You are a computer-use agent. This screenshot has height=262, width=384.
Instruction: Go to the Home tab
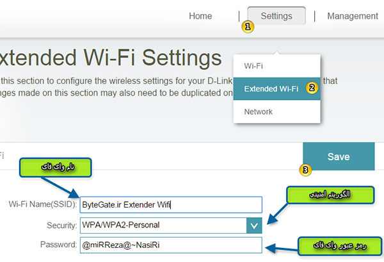[x=200, y=16]
